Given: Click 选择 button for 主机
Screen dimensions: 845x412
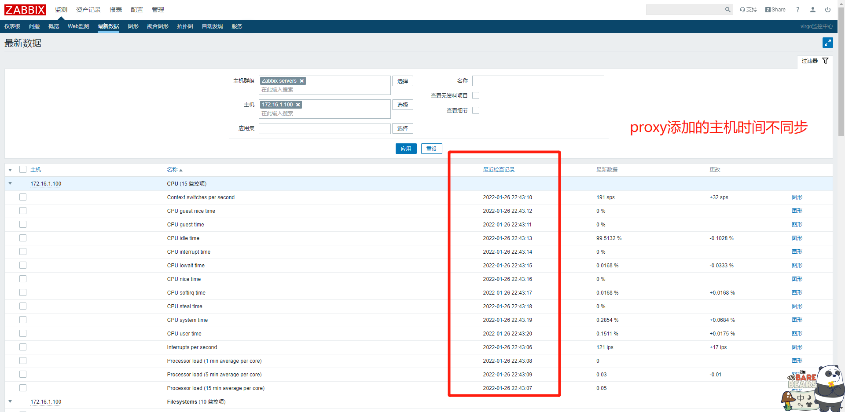Looking at the screenshot, I should pyautogui.click(x=403, y=105).
